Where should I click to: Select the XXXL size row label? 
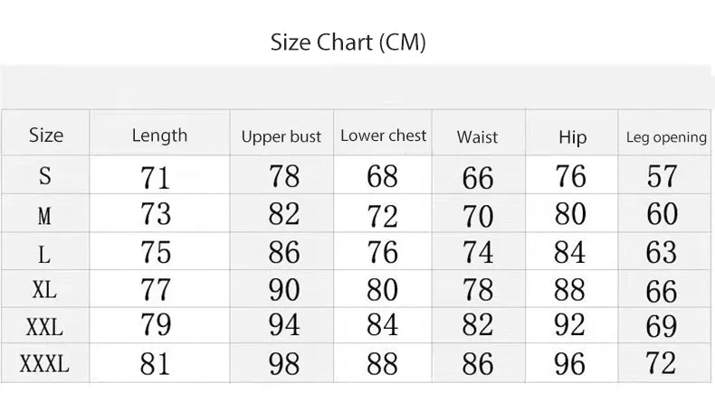tap(44, 364)
